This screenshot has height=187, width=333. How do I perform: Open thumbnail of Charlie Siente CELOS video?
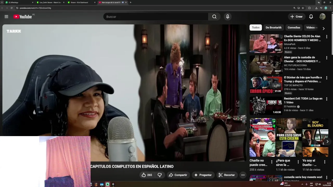coord(266,44)
